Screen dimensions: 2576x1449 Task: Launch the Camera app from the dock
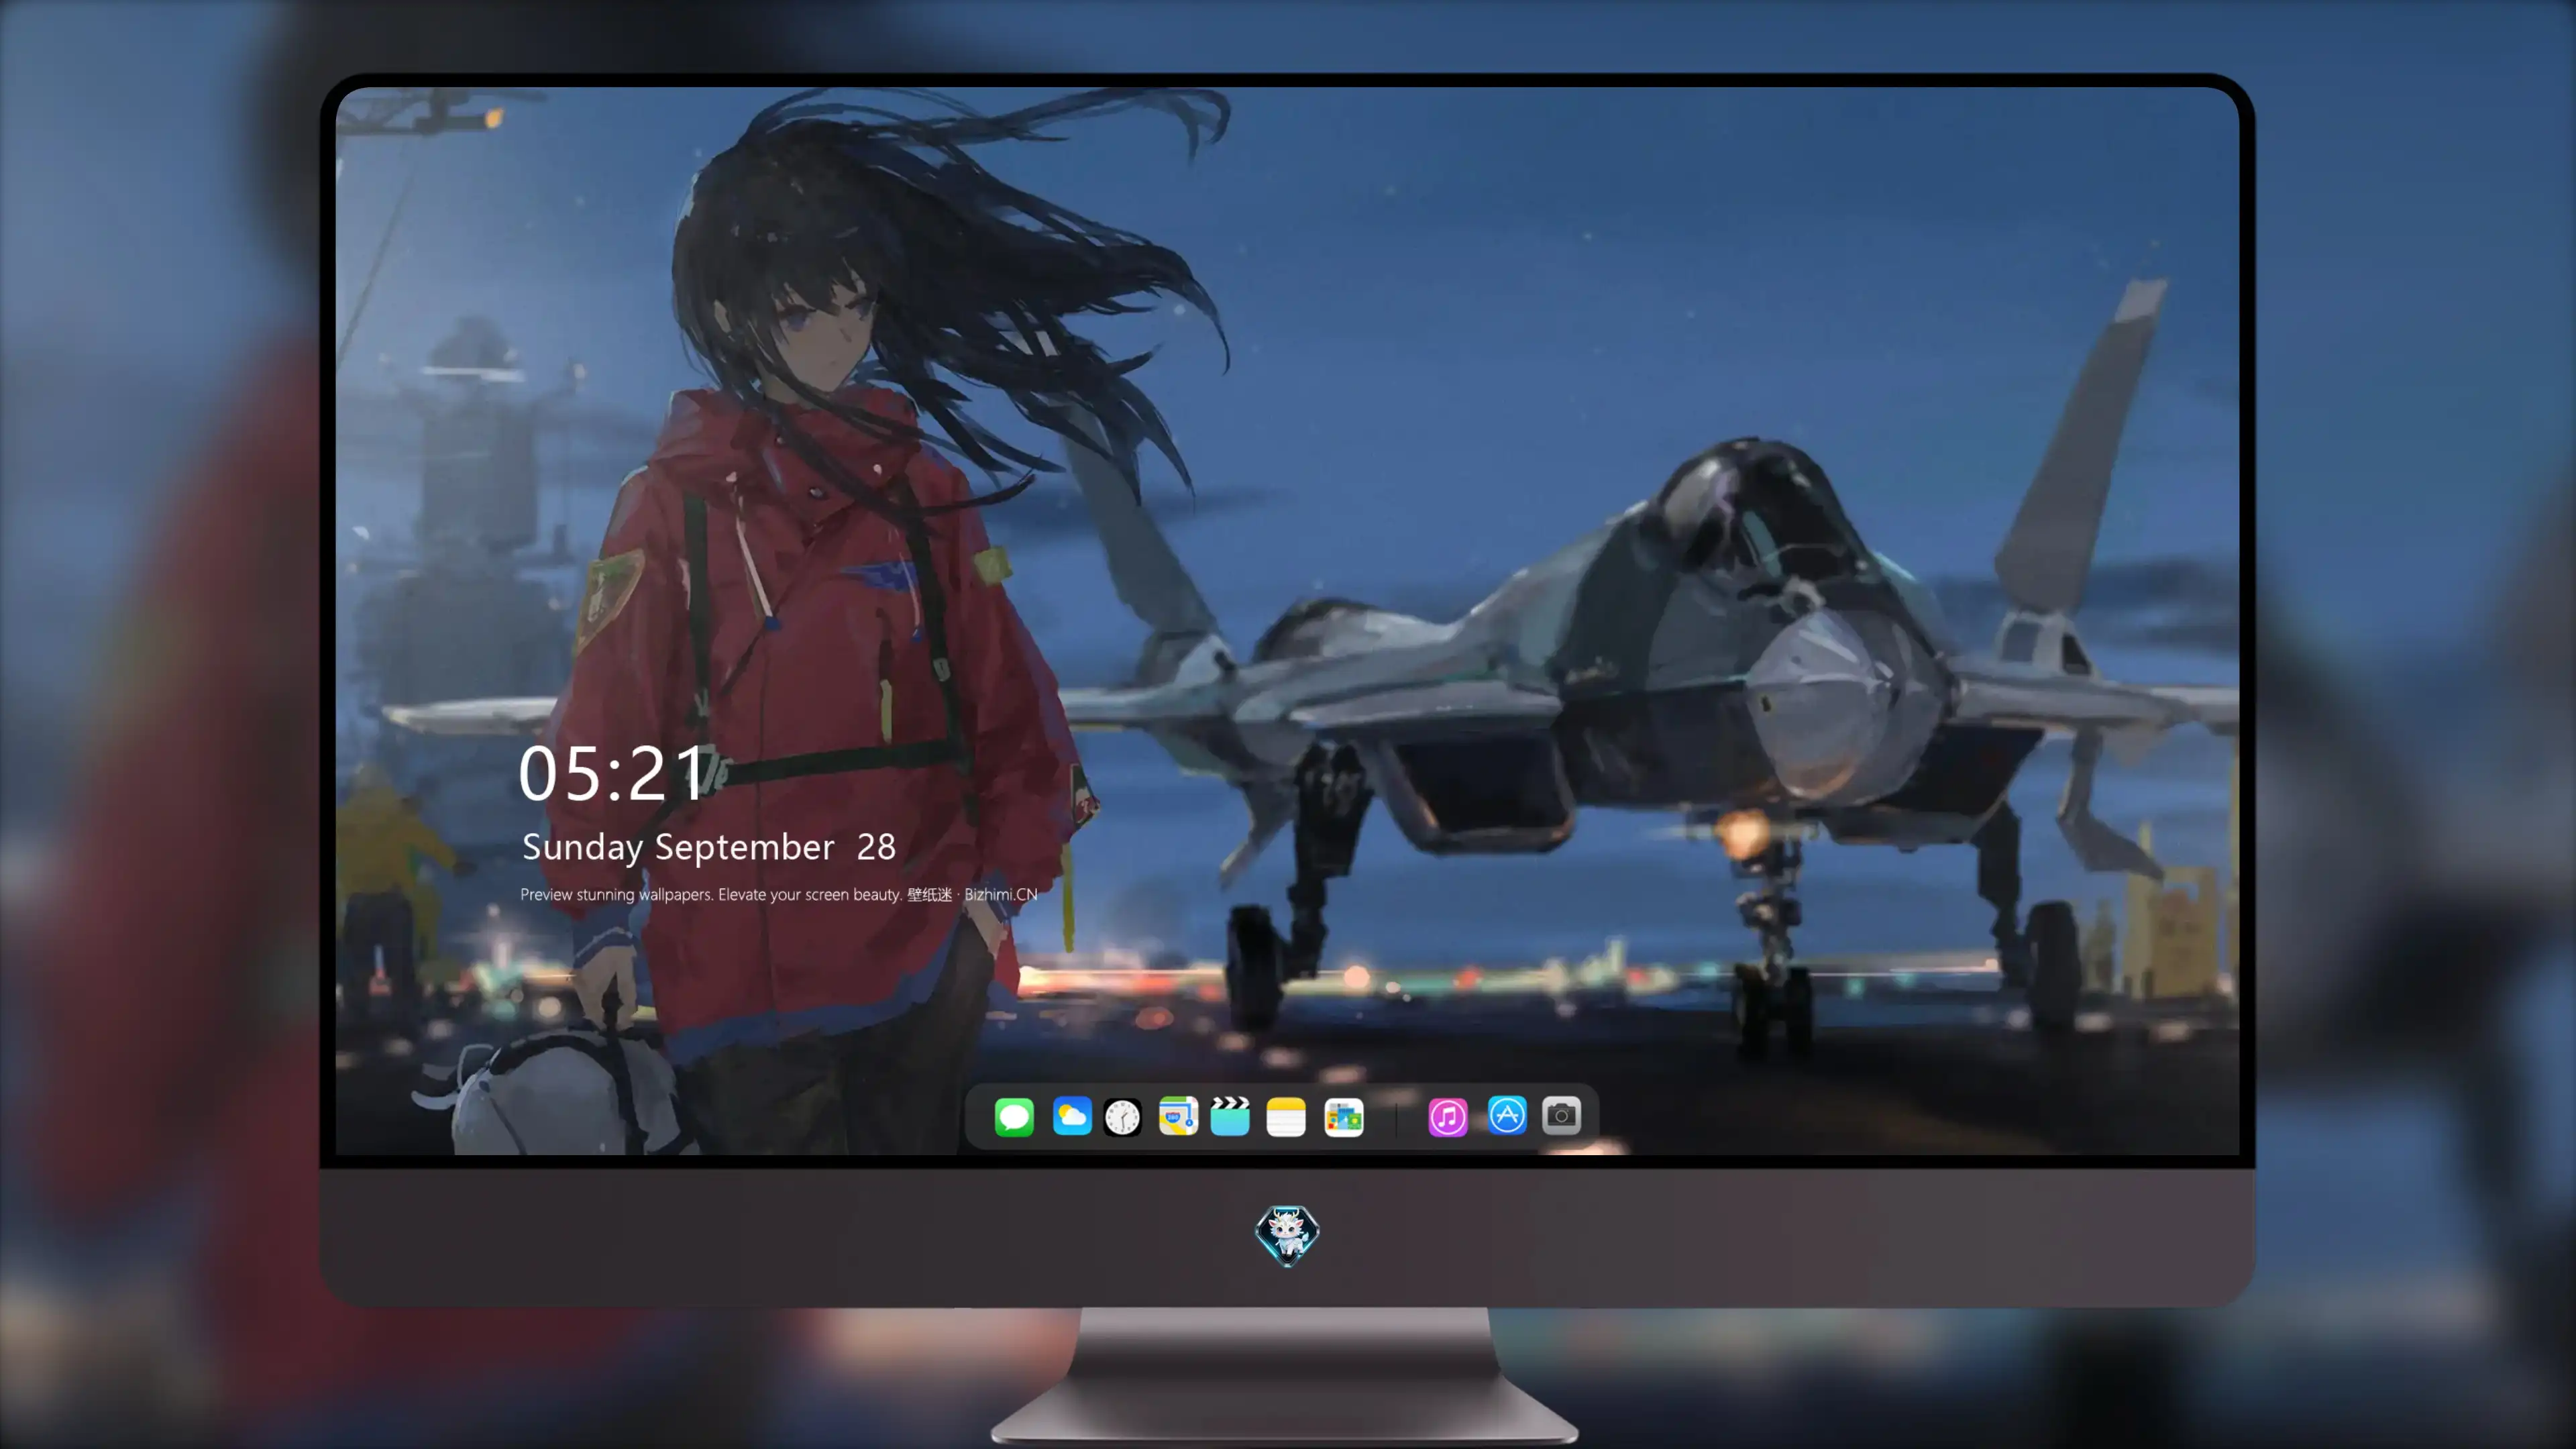pos(1561,1116)
